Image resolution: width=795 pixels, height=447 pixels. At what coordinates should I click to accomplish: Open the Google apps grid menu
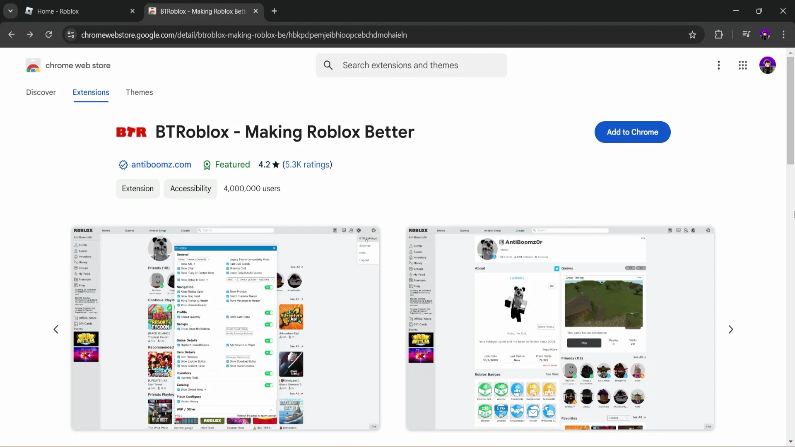(x=742, y=65)
